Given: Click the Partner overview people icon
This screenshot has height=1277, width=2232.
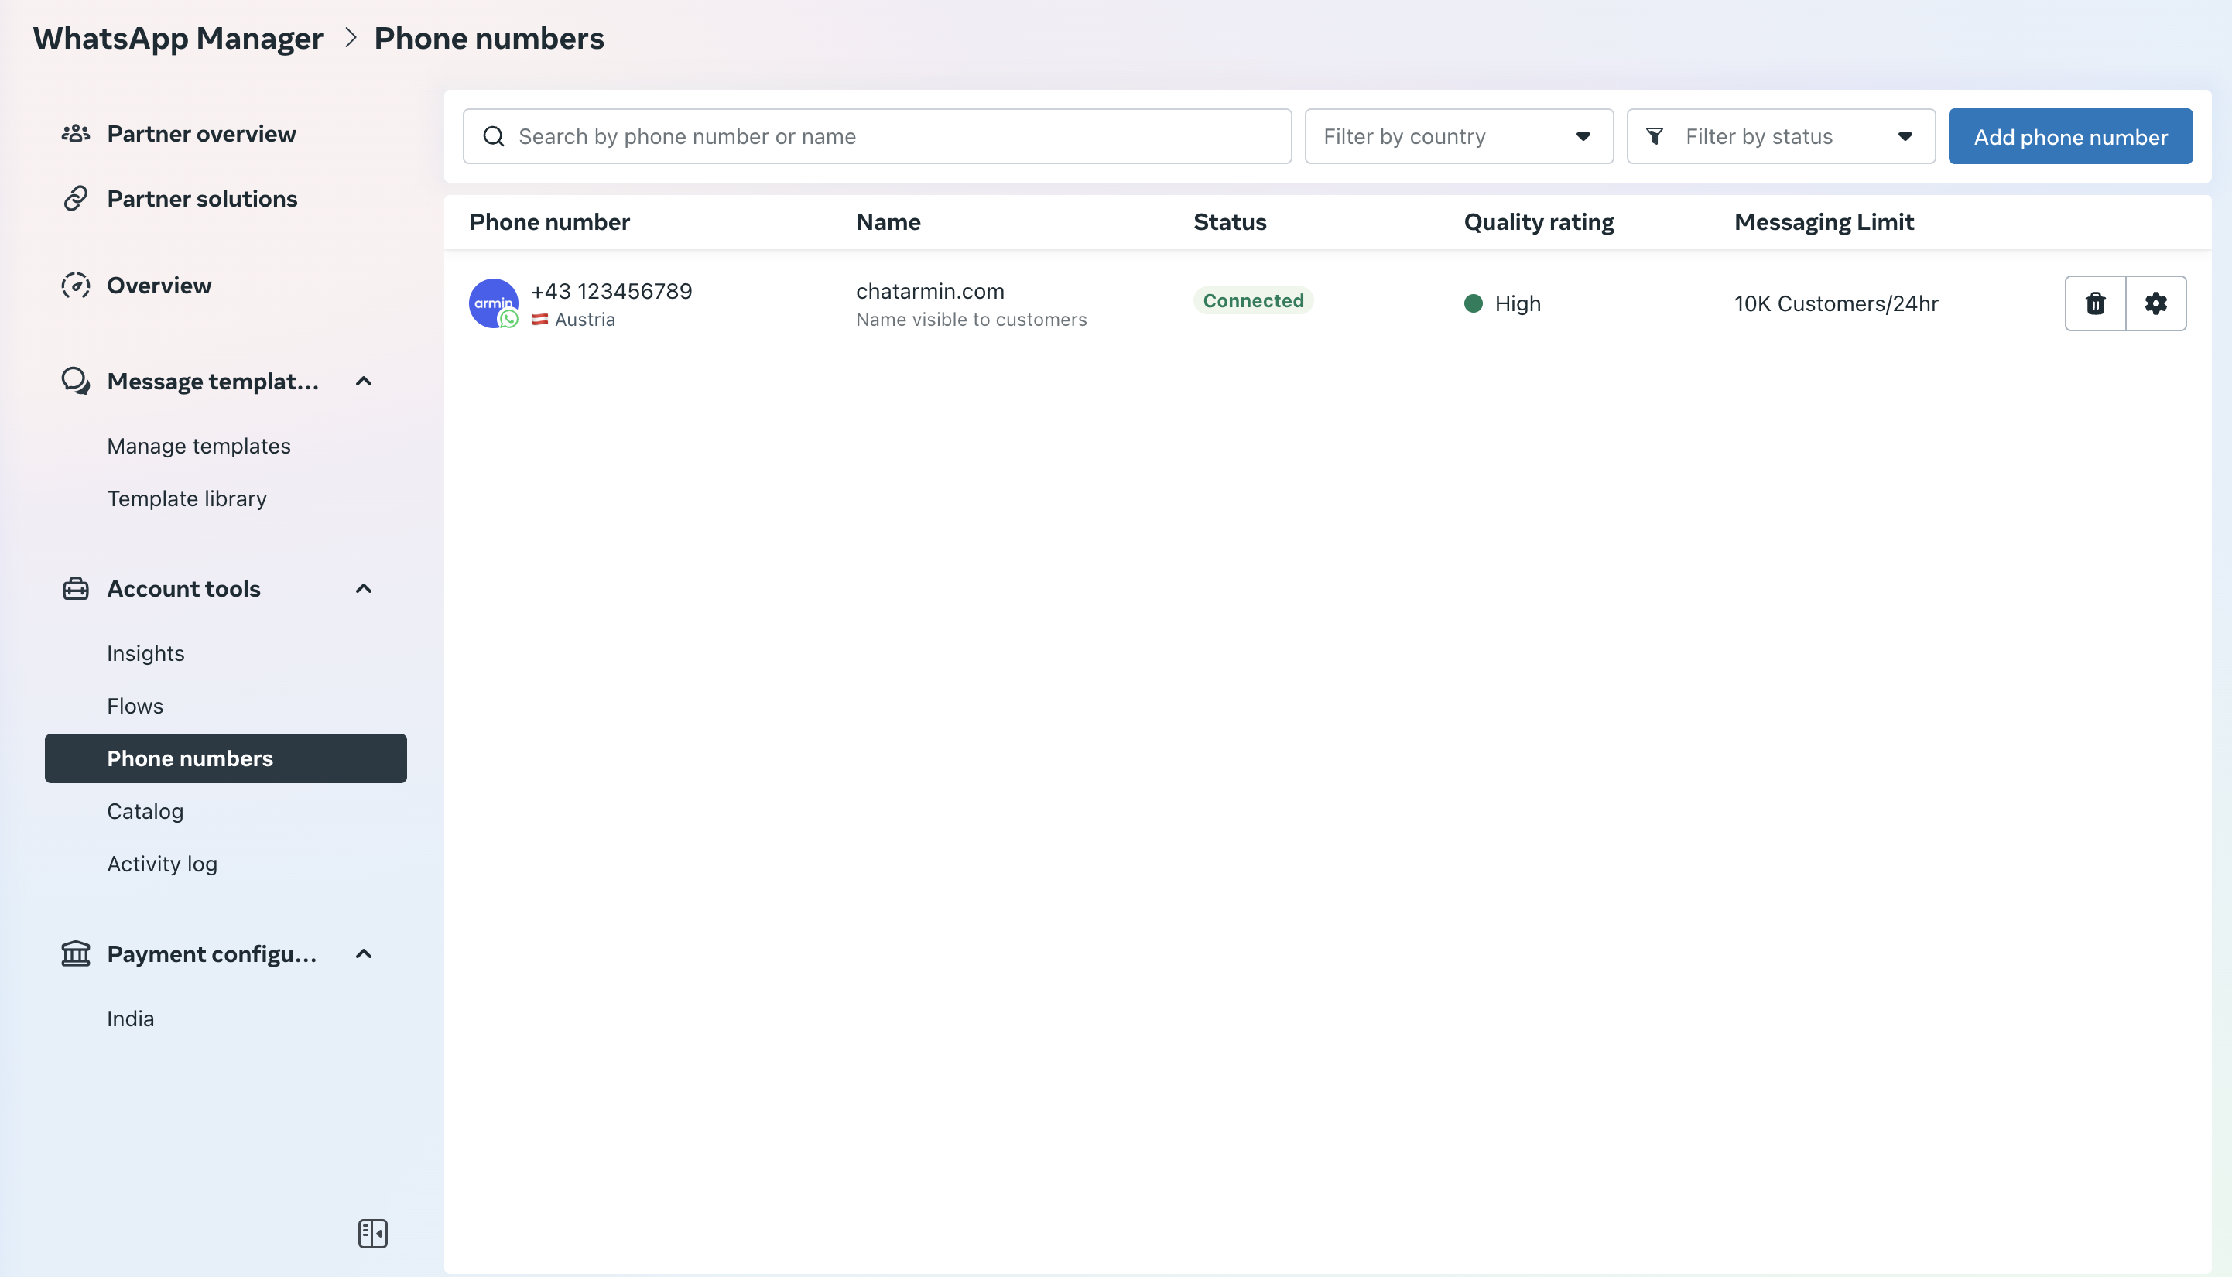Looking at the screenshot, I should click(75, 133).
